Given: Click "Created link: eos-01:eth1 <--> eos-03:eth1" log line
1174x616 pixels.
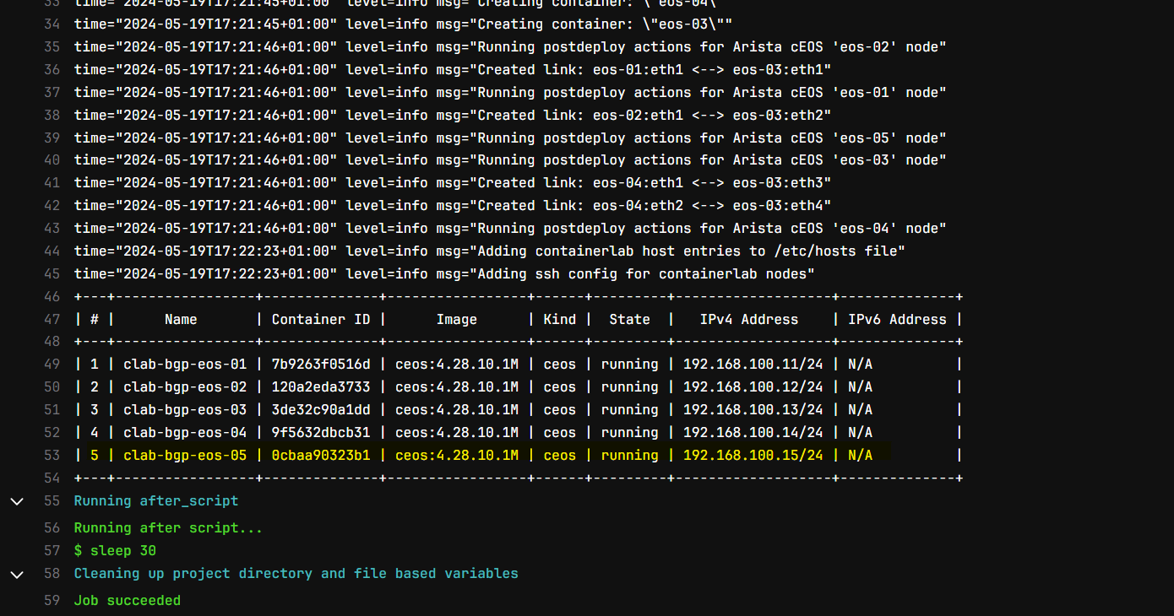Looking at the screenshot, I should tap(655, 69).
